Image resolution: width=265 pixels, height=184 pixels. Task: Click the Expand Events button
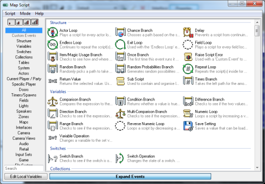pyautogui.click(x=130, y=177)
